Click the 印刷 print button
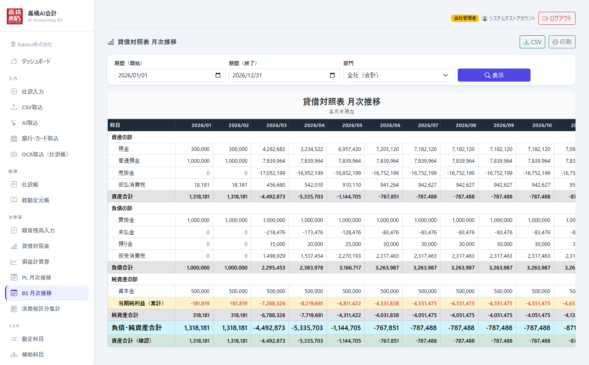Viewport: 589px width, 365px height. coord(562,42)
